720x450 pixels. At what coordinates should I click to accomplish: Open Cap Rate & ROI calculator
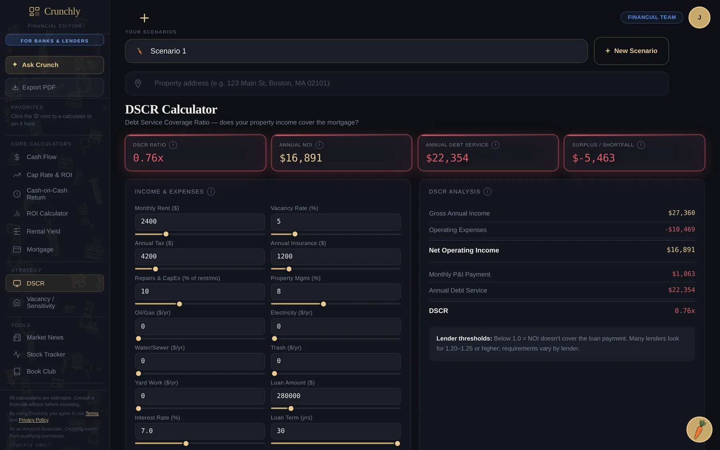55,175
